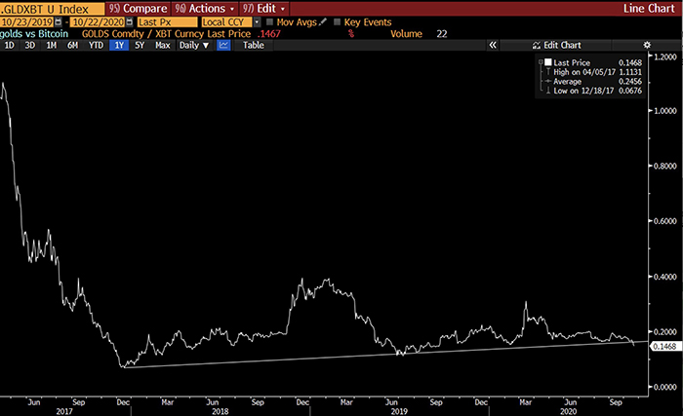Collapse panel with double left arrows
This screenshot has height=416, width=683.
(x=493, y=45)
